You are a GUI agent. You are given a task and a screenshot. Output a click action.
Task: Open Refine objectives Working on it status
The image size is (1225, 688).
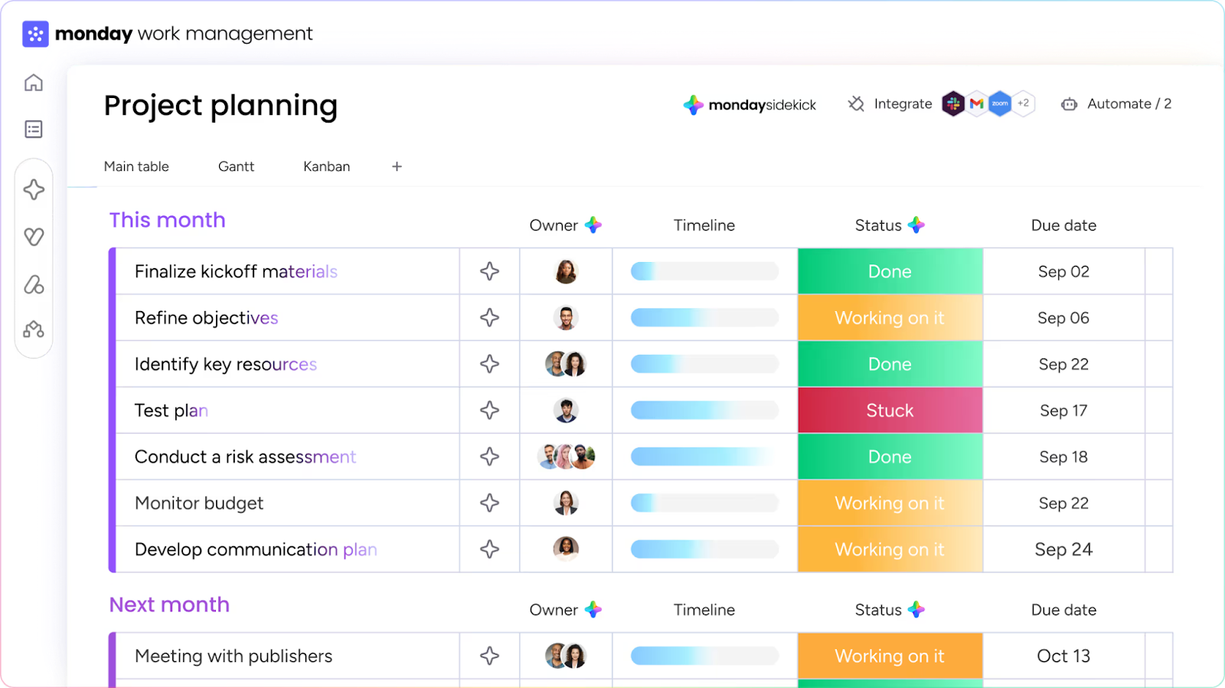pyautogui.click(x=890, y=318)
